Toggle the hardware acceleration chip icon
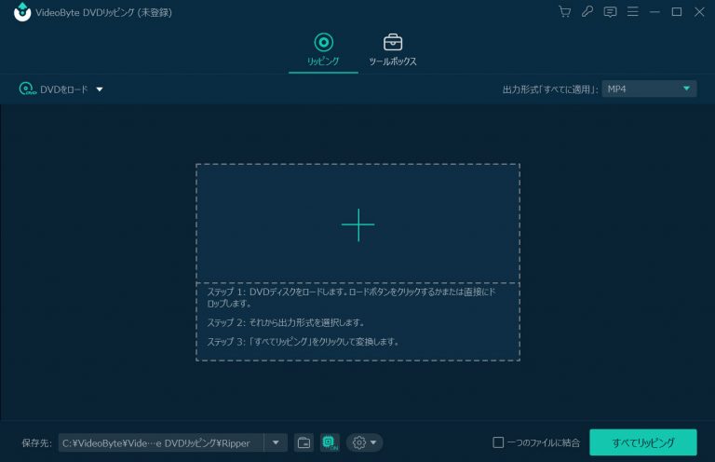715x462 pixels. 330,442
